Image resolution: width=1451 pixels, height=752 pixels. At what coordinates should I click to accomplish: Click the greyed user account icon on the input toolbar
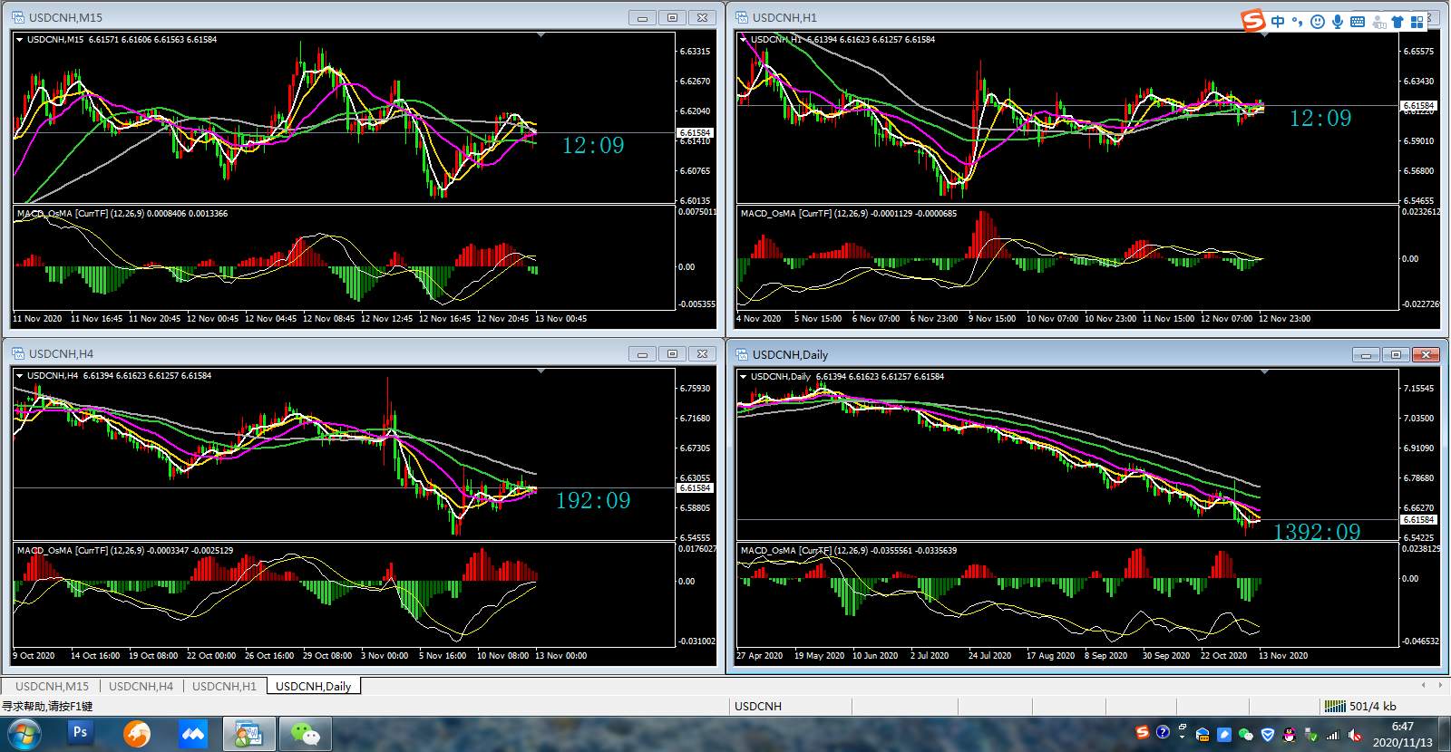tap(1378, 22)
